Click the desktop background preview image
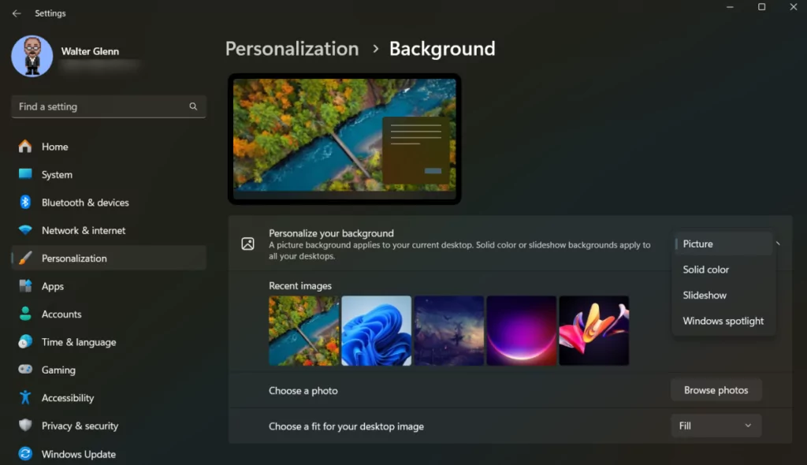 click(344, 139)
